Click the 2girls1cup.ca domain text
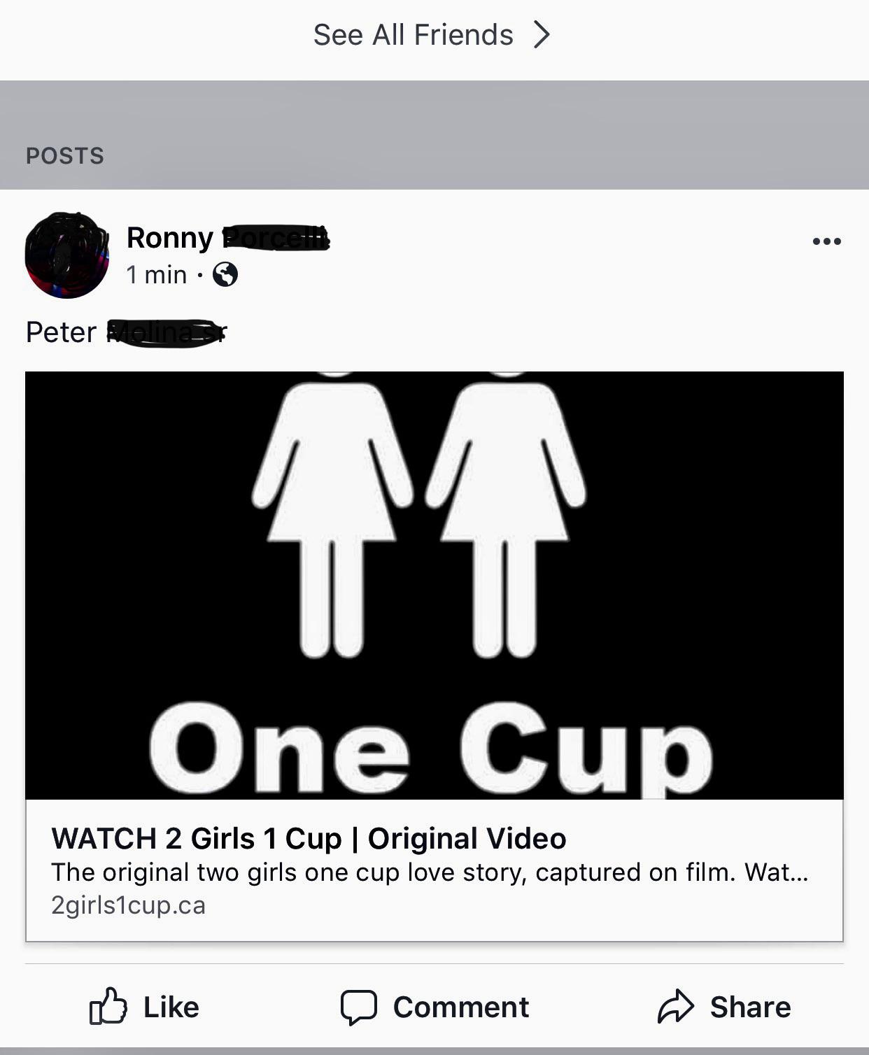This screenshot has width=869, height=1055. coord(128,905)
